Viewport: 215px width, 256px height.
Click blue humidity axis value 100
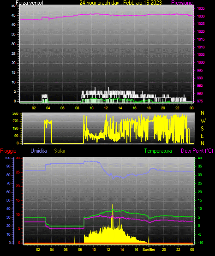(x=7, y=158)
